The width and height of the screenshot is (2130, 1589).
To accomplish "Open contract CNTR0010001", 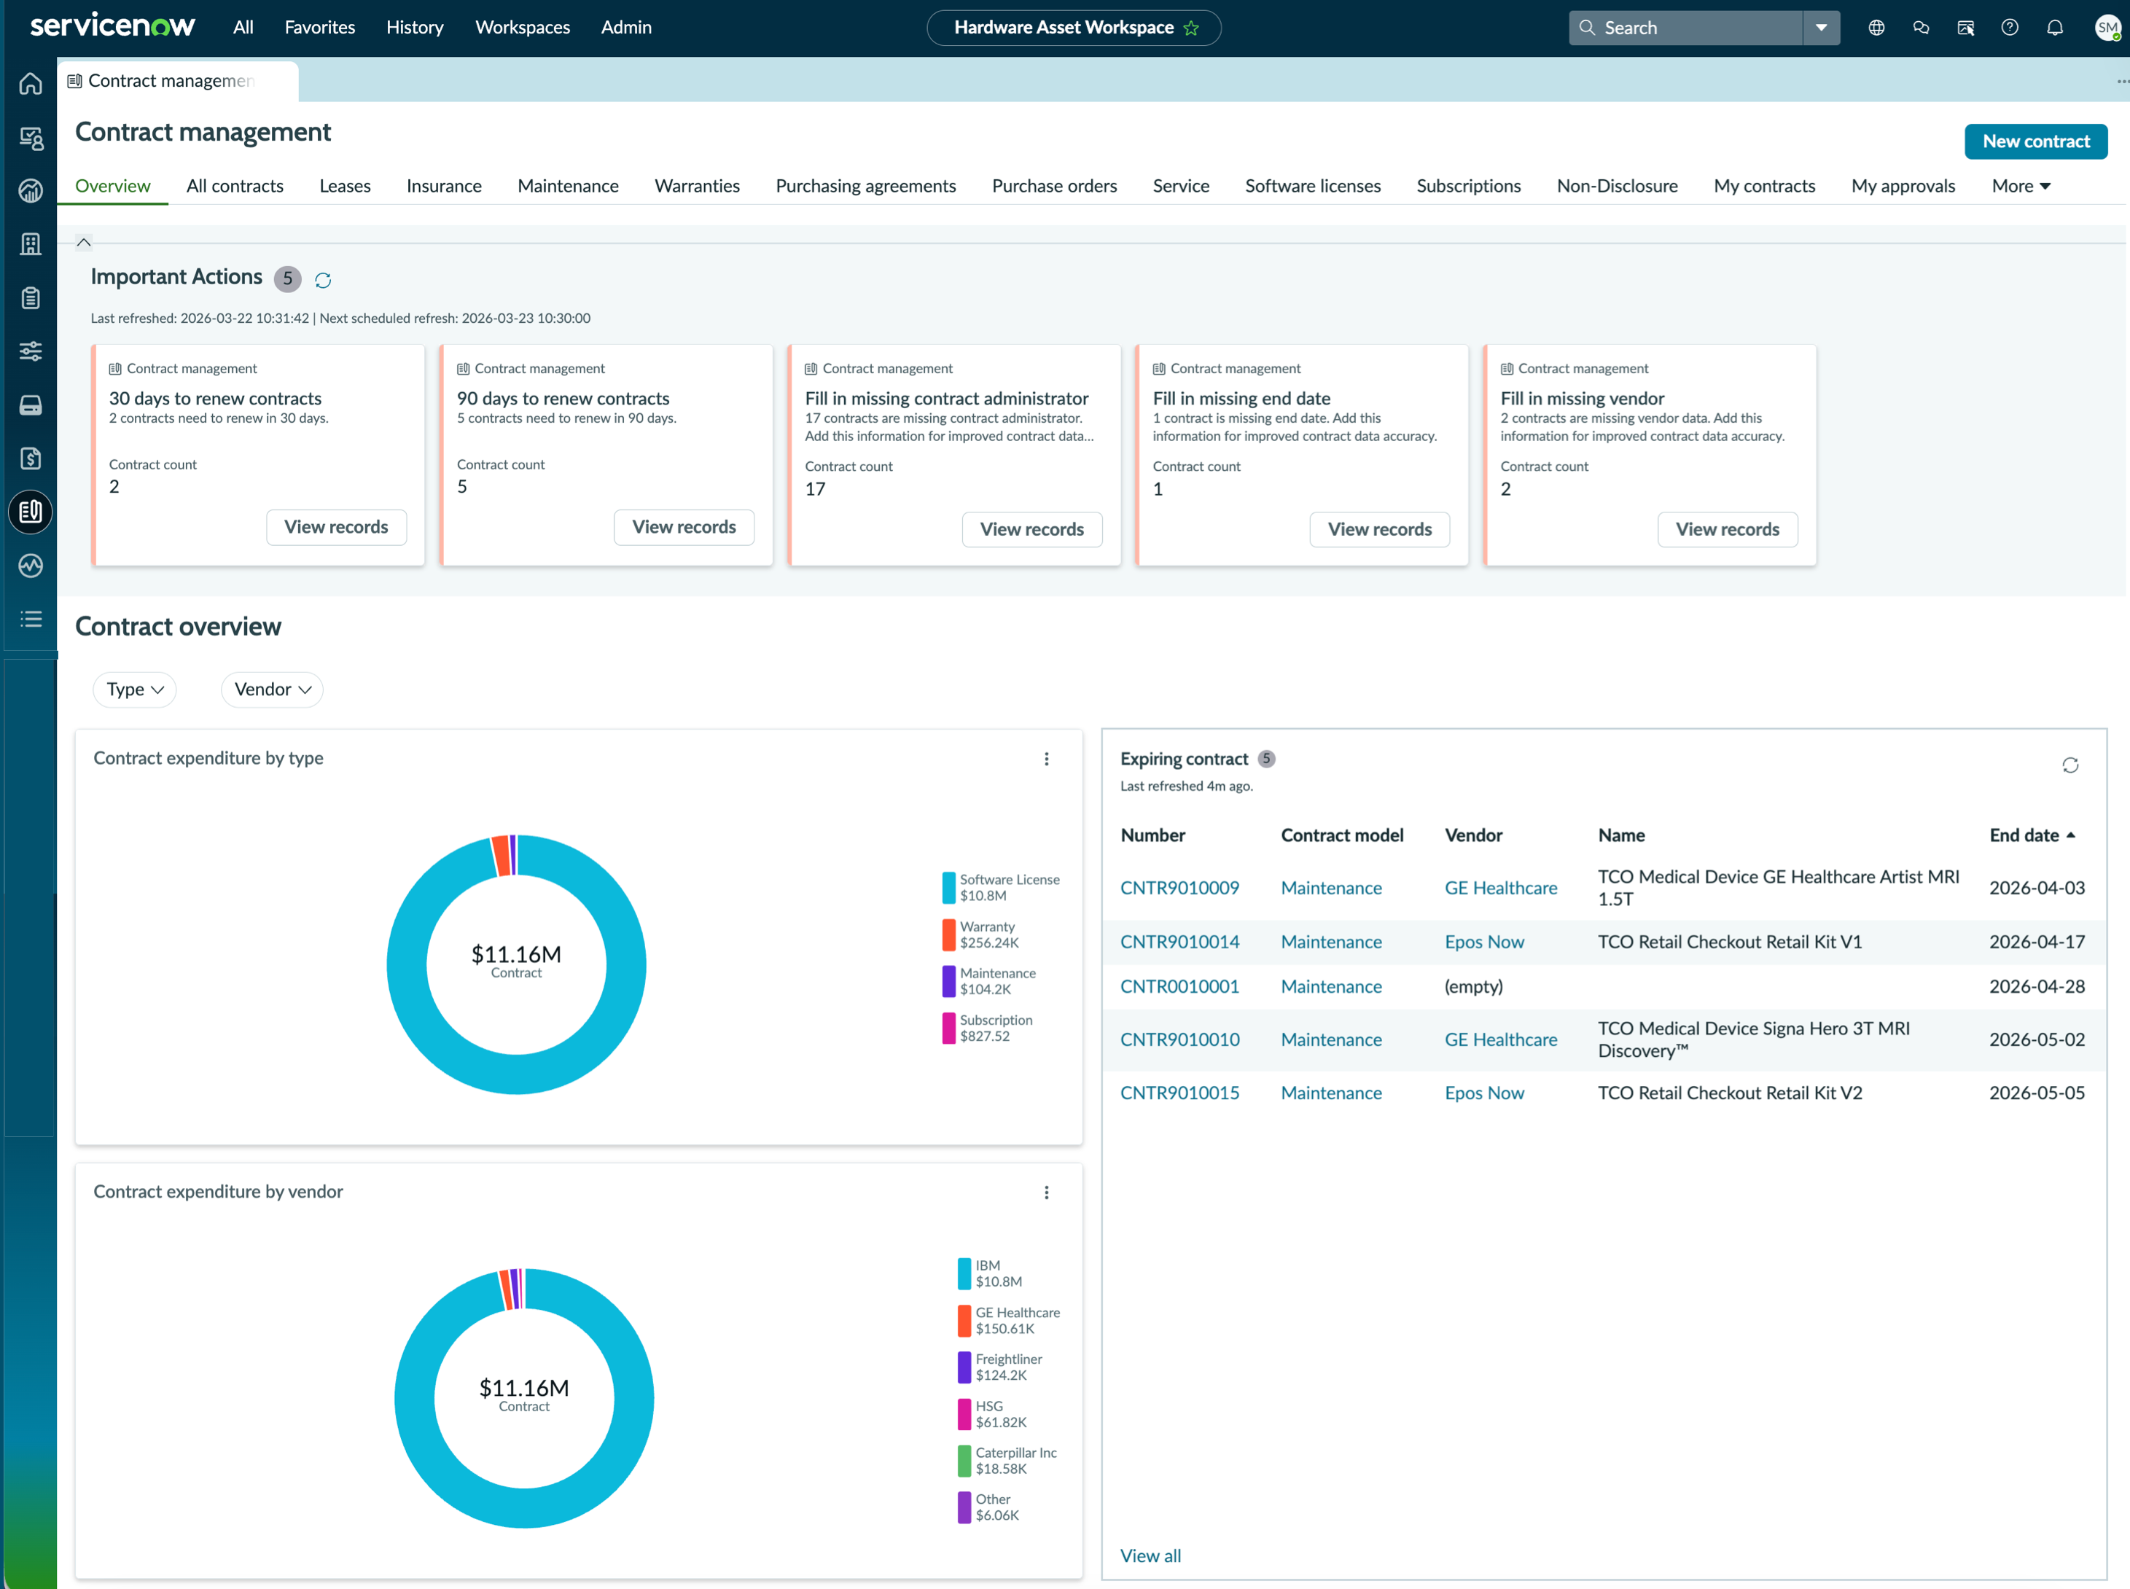I will [x=1179, y=986].
